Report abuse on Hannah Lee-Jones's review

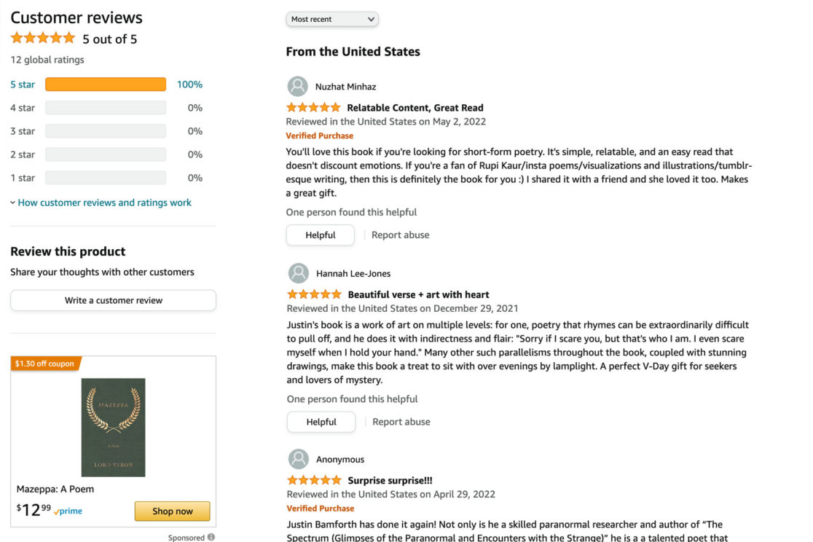[401, 422]
